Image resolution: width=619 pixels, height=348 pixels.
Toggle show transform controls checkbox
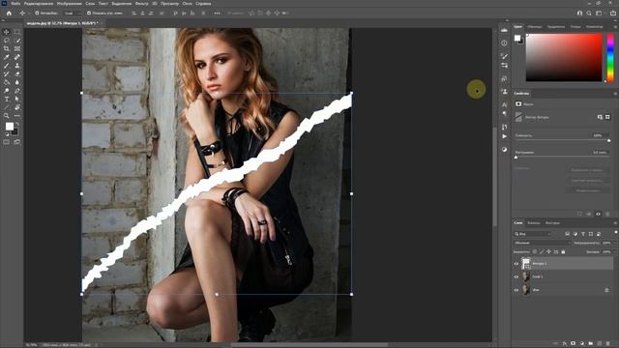(x=89, y=13)
